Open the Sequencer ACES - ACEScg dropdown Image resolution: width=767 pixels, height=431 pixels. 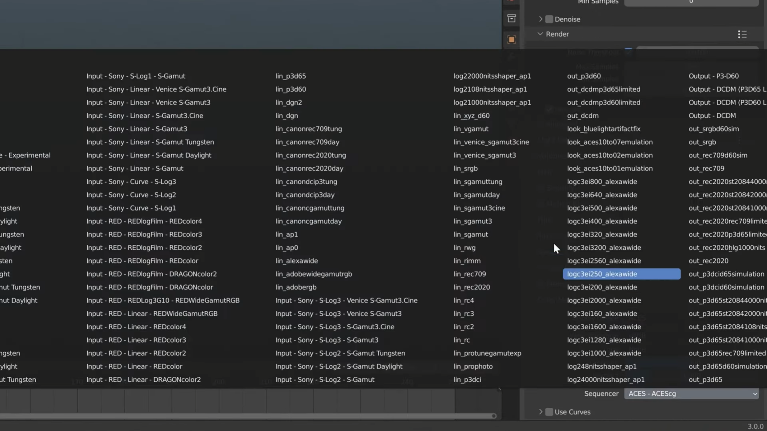coord(691,394)
